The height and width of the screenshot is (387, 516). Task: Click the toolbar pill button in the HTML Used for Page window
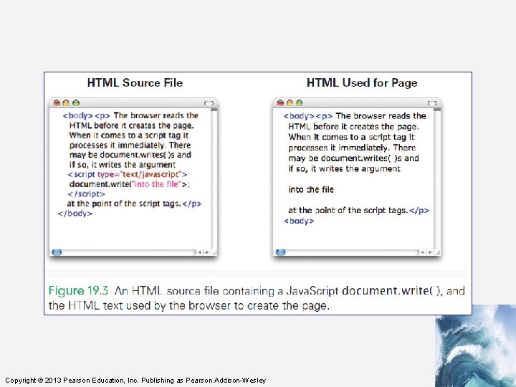(x=432, y=103)
